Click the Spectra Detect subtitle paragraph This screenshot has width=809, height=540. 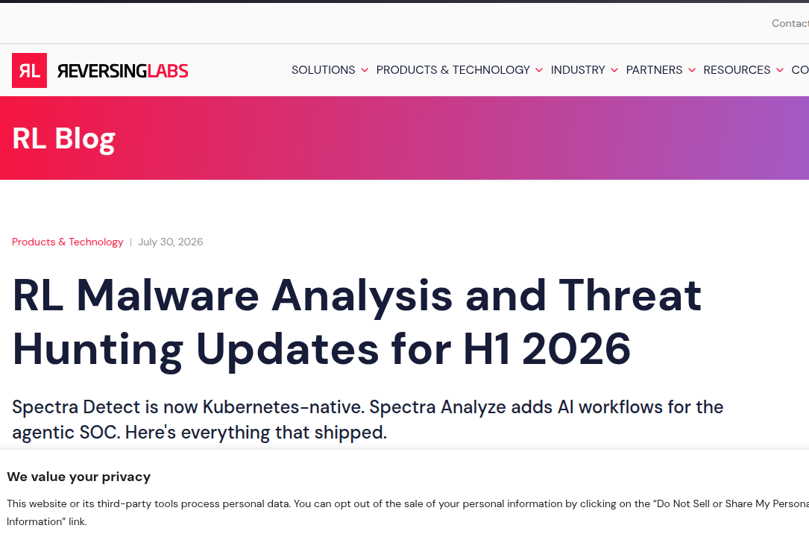pyautogui.click(x=368, y=419)
